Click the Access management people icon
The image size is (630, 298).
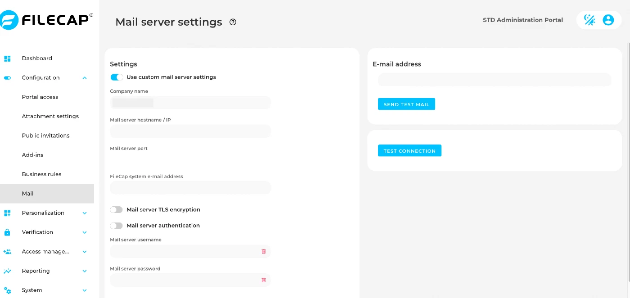click(x=7, y=252)
